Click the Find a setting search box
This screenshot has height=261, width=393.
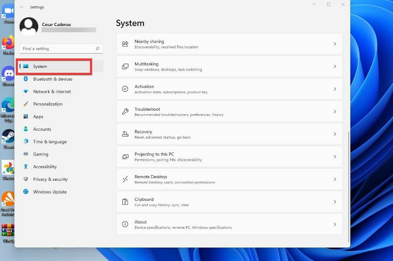coord(61,48)
